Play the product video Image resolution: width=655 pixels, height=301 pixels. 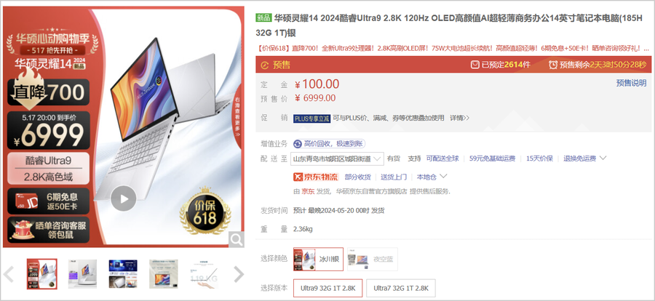coord(123,198)
